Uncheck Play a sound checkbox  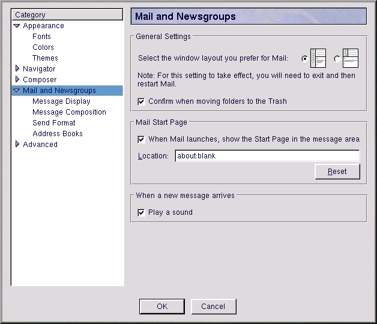coord(142,212)
